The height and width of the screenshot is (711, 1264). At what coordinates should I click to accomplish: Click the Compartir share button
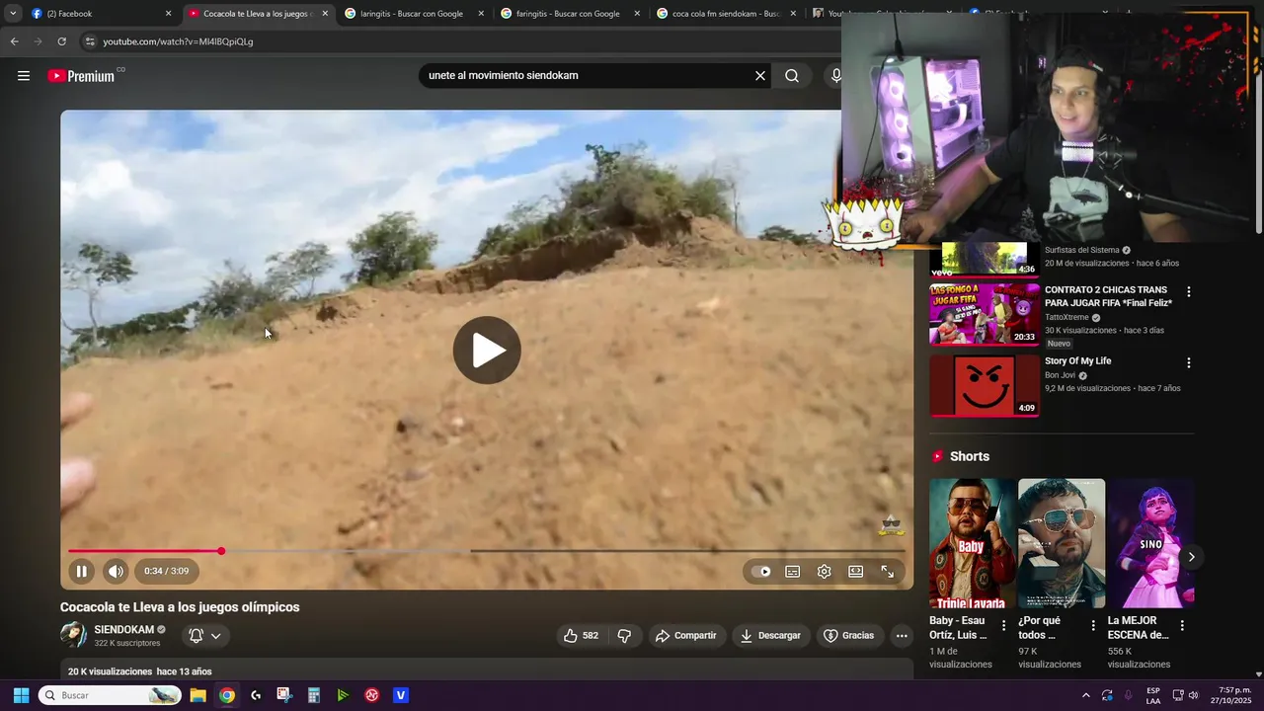click(685, 636)
